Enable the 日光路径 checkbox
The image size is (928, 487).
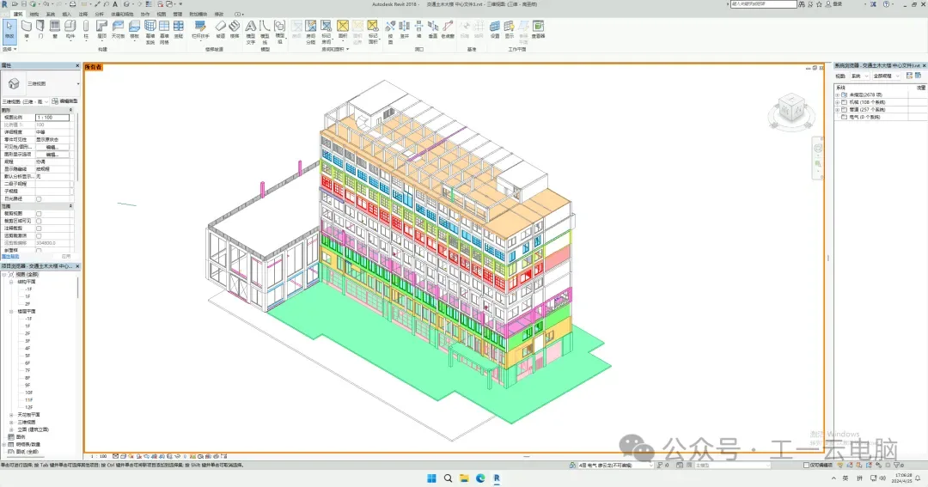39,198
